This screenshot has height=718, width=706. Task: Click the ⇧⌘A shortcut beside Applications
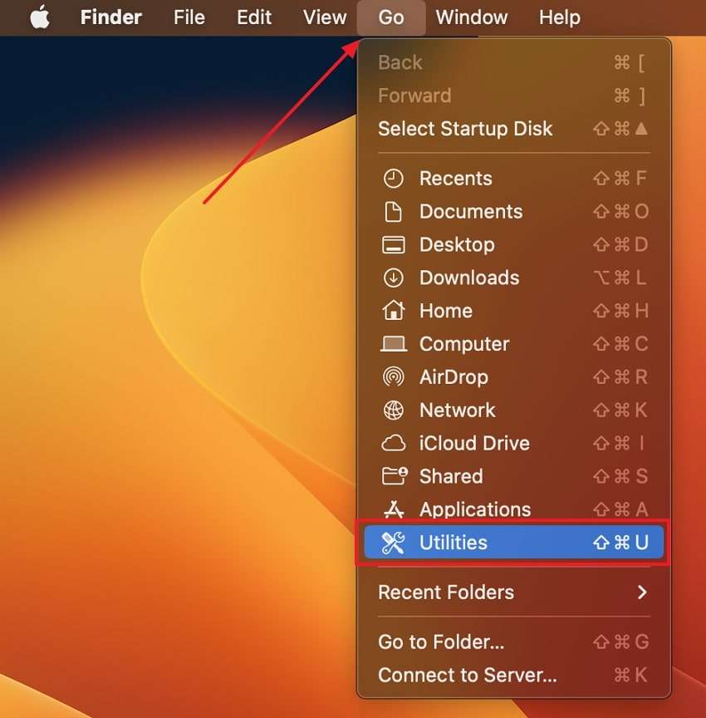tap(620, 509)
